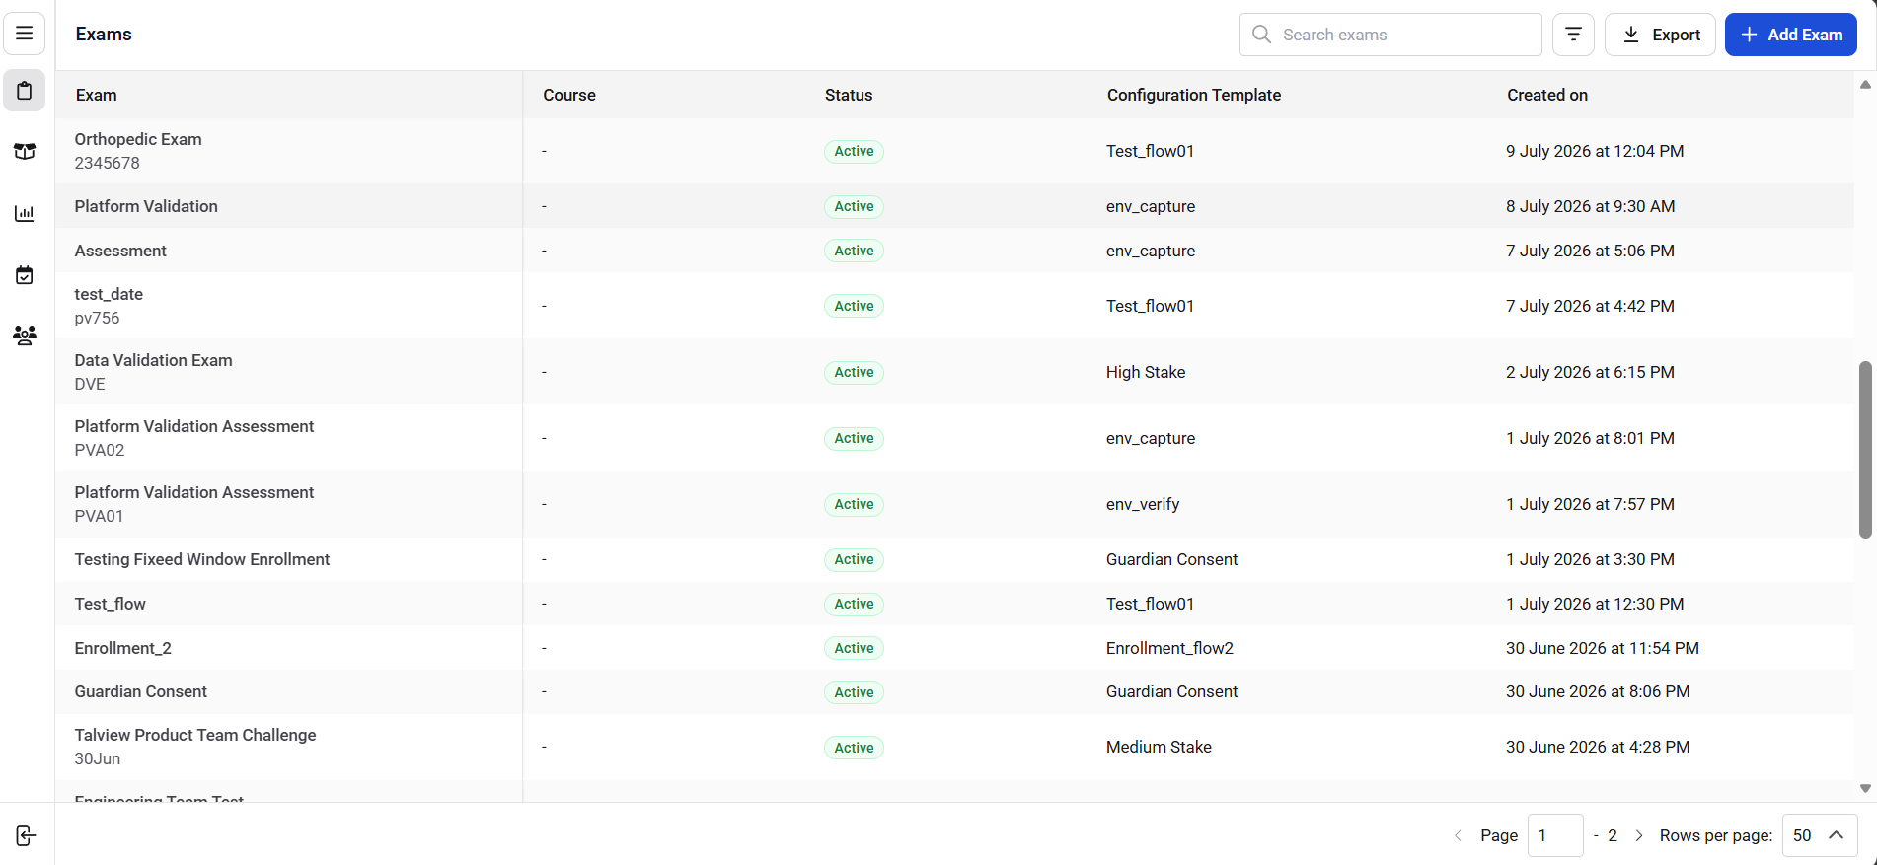This screenshot has height=865, width=1877.
Task: Open the Guardian Consent exam
Action: pos(141,691)
